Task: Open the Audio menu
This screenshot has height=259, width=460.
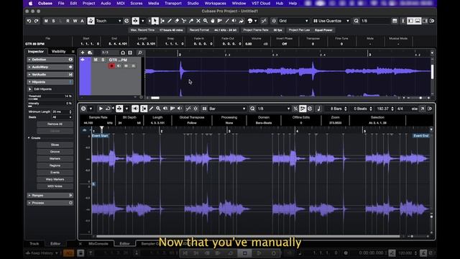Action: [106, 3]
